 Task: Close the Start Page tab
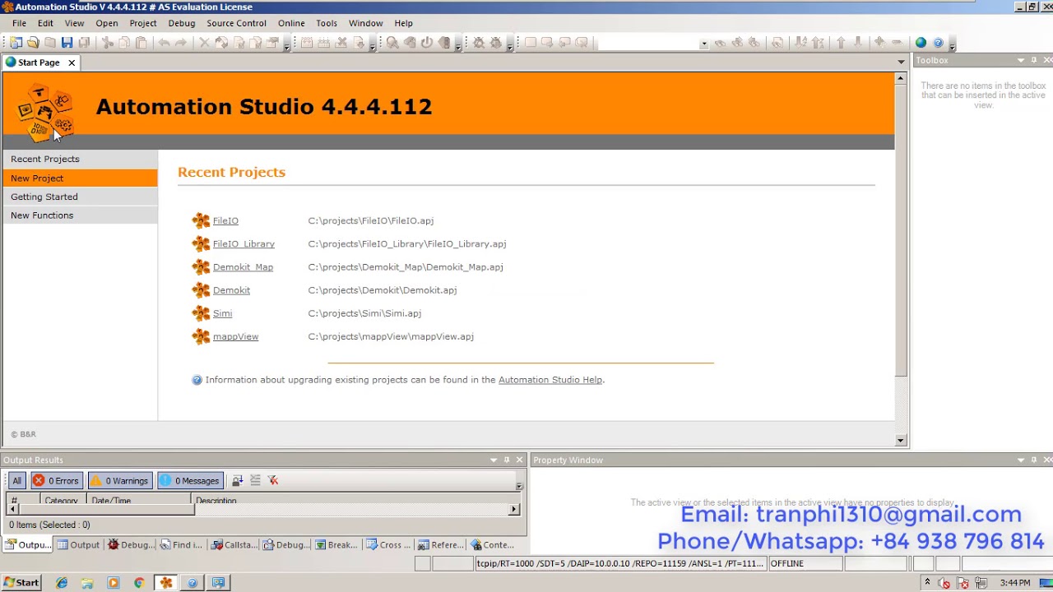click(72, 62)
